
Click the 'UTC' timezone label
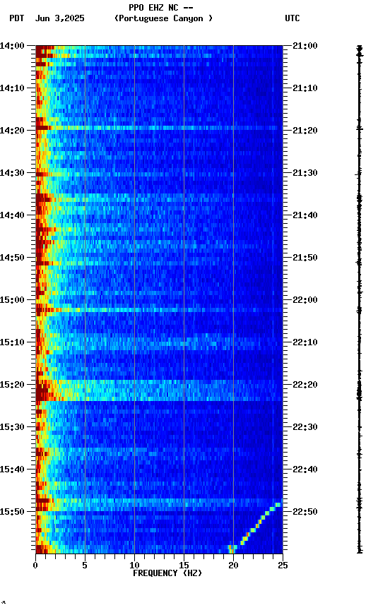(292, 18)
